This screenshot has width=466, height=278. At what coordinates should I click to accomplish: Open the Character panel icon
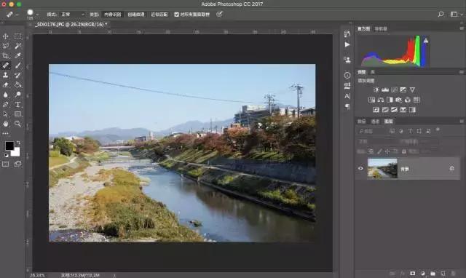[347, 96]
